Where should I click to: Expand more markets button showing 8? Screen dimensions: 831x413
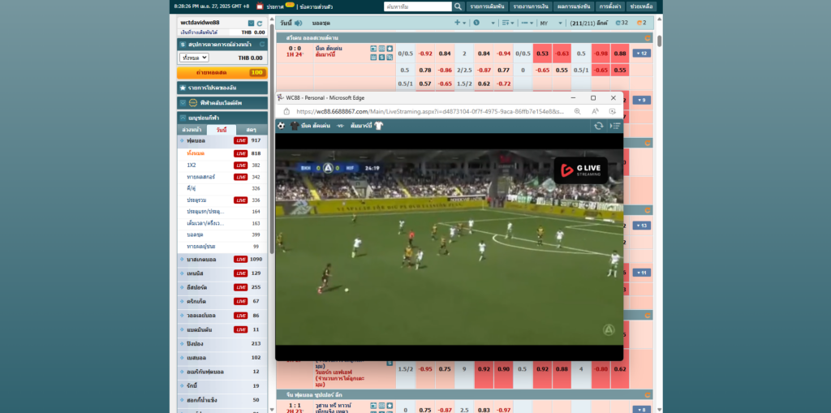641,409
